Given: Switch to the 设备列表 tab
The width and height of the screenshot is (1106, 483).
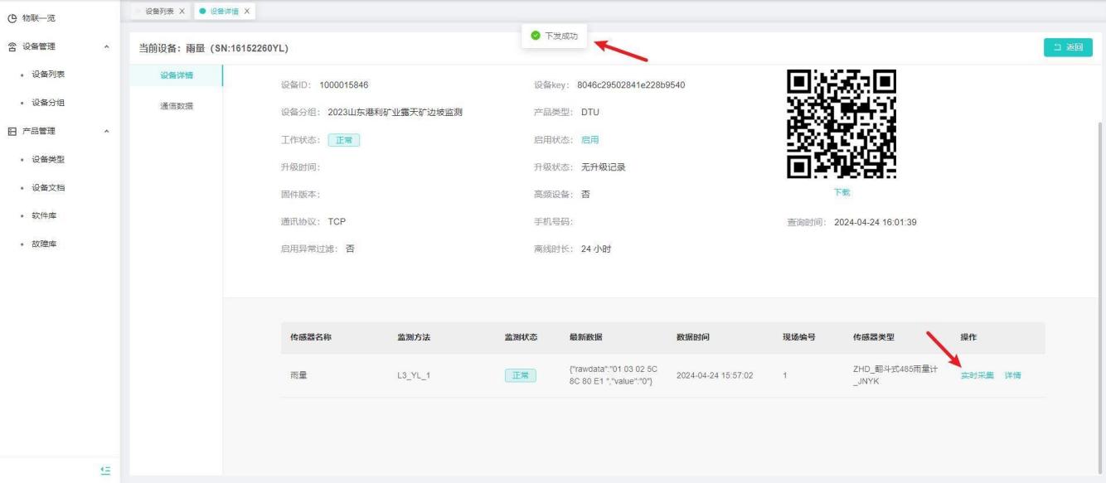Looking at the screenshot, I should (x=159, y=10).
